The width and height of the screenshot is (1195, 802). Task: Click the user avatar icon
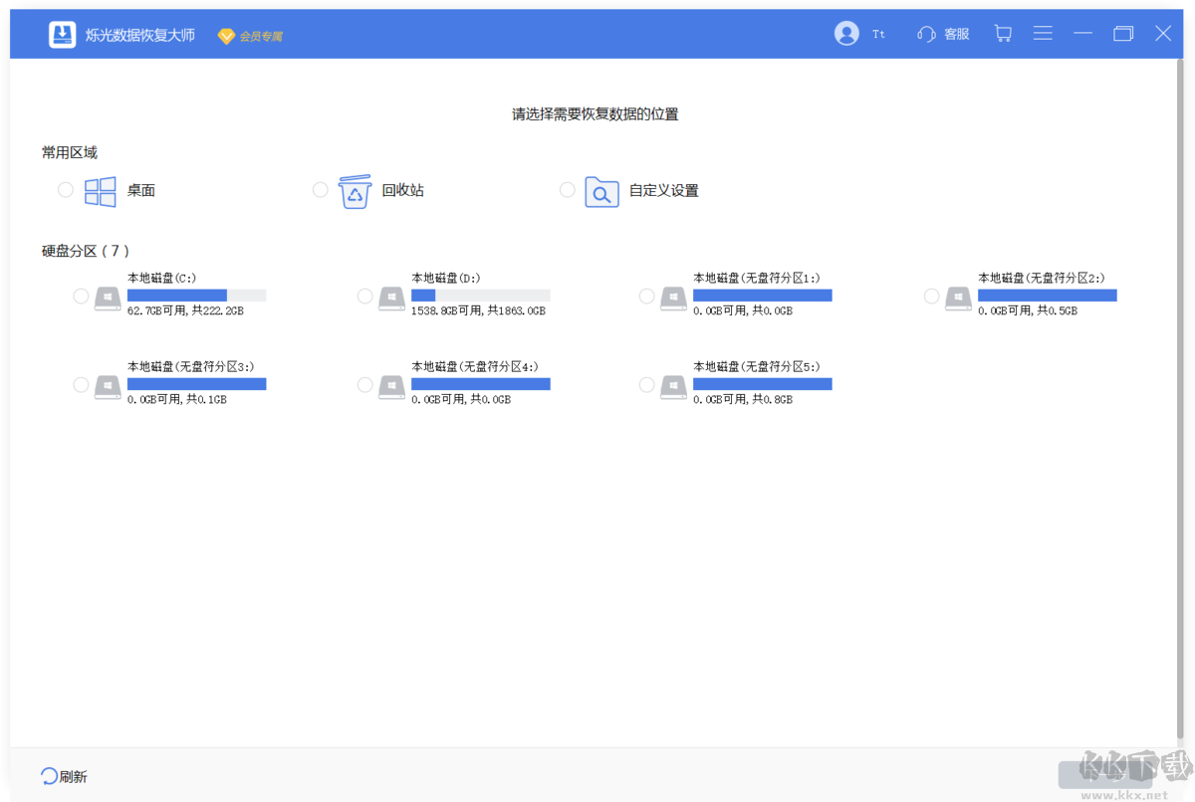click(845, 33)
